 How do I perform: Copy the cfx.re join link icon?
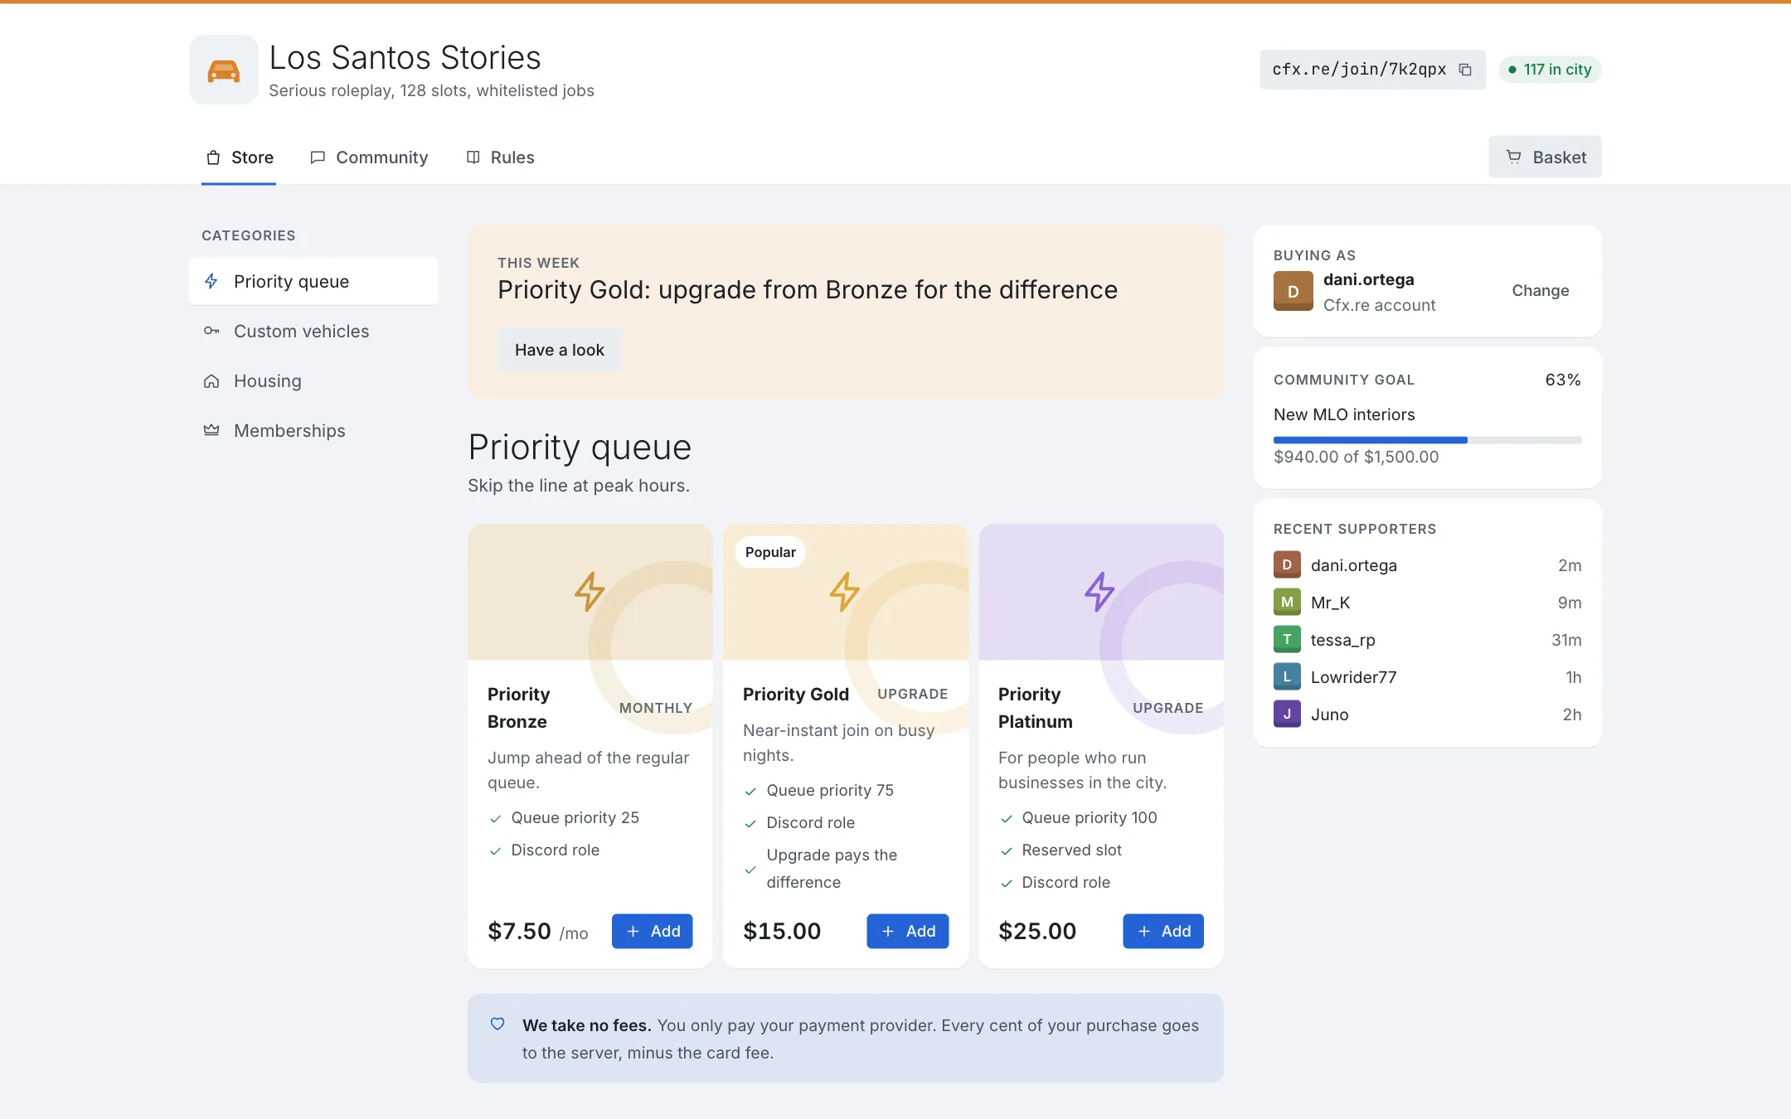tap(1465, 70)
